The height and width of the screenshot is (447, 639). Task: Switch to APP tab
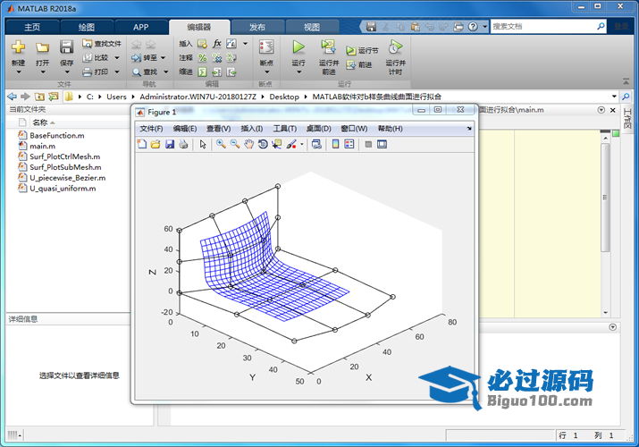click(x=140, y=28)
